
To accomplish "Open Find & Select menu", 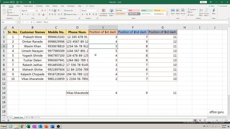I will (206, 12).
